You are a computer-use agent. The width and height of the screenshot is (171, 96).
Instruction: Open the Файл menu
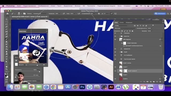[x=19, y=6]
